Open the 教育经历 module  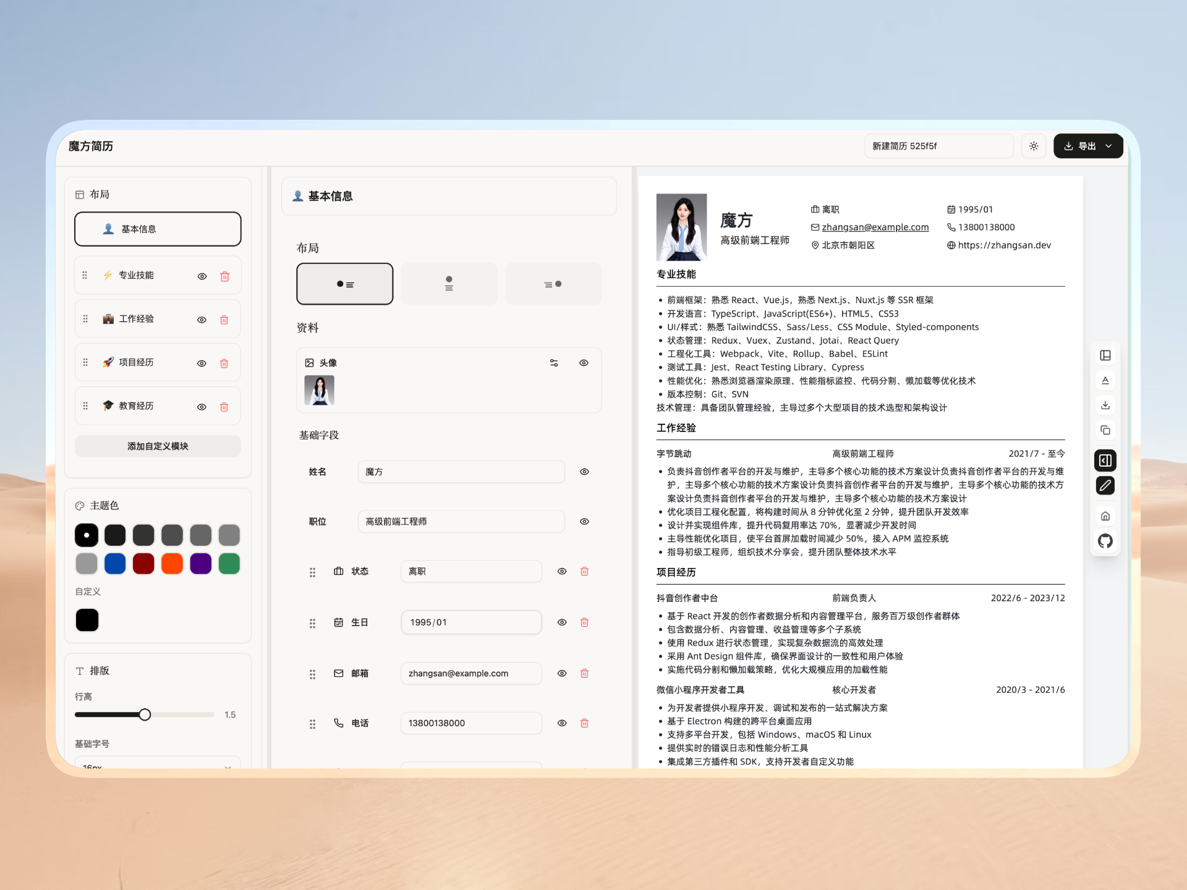tap(137, 406)
